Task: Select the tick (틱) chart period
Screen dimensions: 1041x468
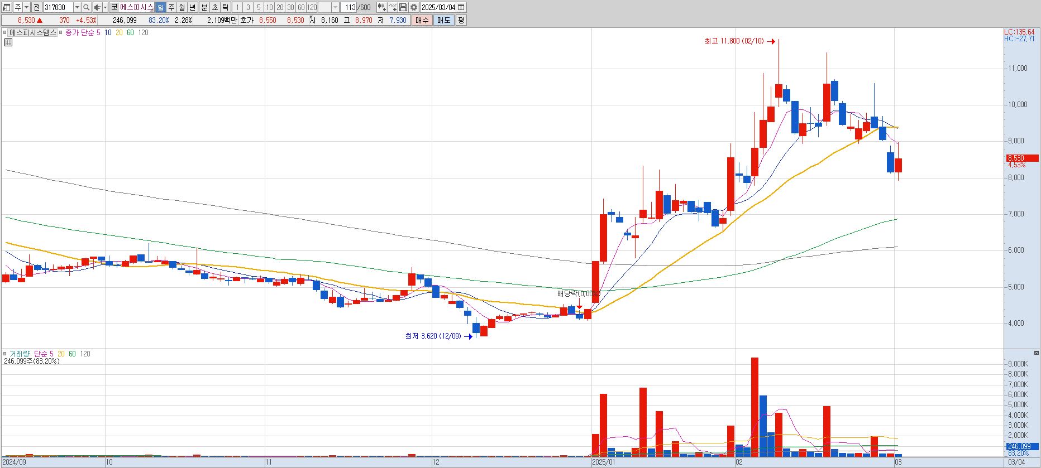Action: click(225, 7)
